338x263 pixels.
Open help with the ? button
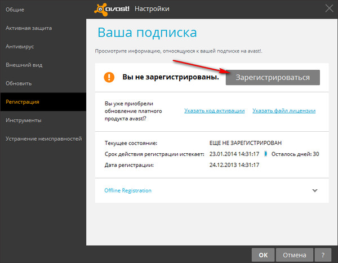click(x=323, y=255)
